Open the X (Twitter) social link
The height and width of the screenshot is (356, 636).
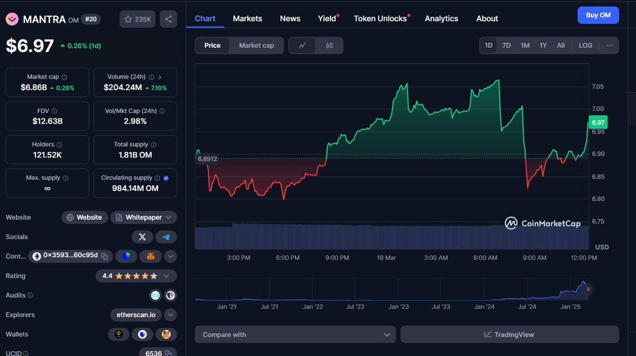tap(142, 237)
